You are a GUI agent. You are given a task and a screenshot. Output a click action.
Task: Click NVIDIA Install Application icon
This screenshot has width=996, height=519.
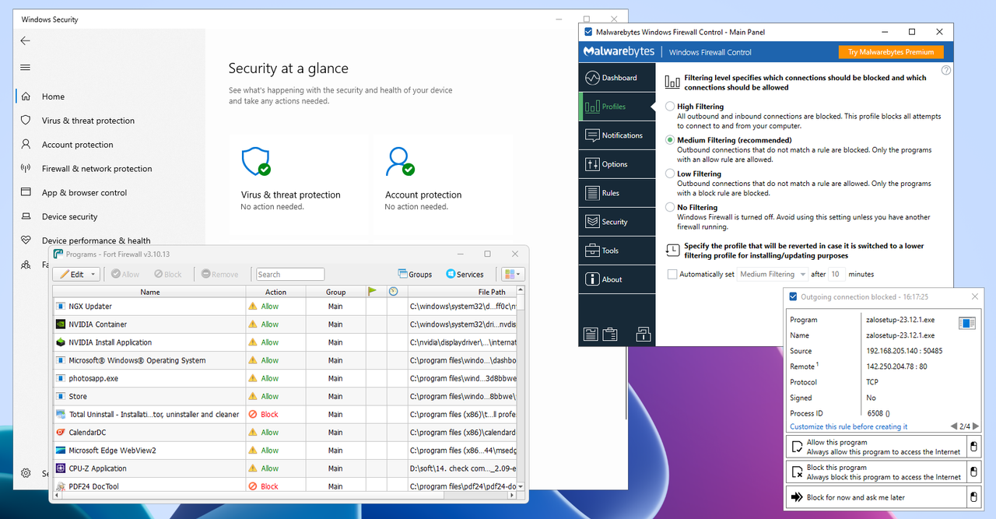(61, 342)
